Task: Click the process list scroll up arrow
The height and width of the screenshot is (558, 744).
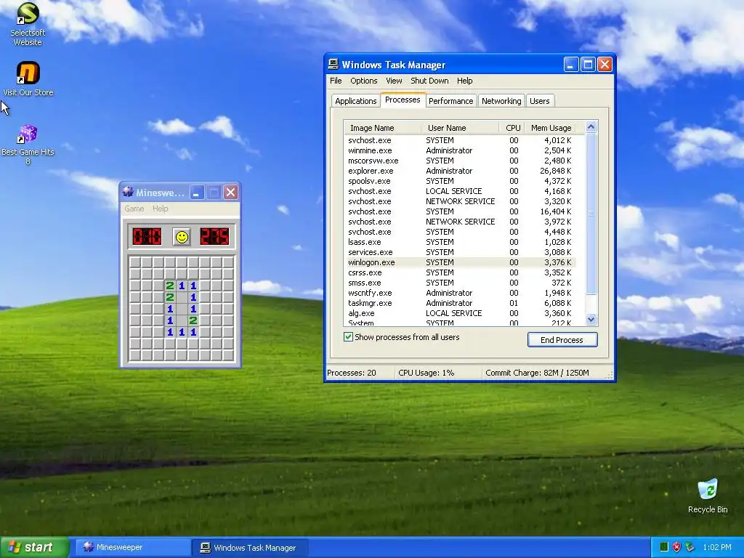Action: tap(591, 126)
